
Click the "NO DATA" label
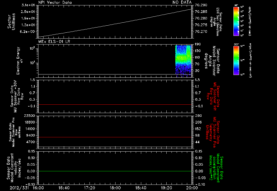tap(182, 2)
